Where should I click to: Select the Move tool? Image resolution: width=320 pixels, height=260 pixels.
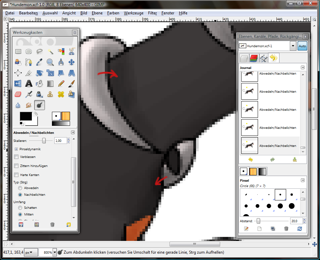pos(71,62)
